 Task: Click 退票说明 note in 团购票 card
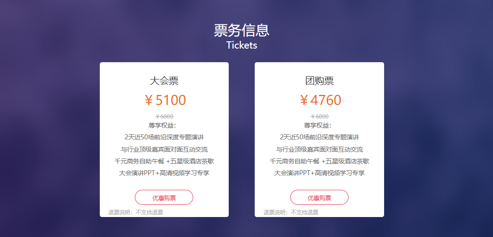[x=291, y=212]
